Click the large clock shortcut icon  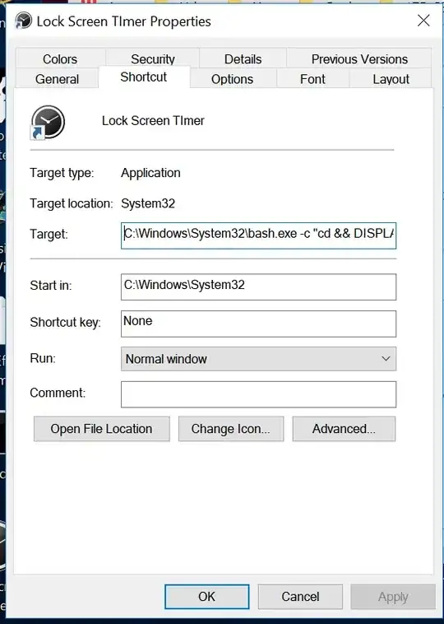(x=48, y=123)
